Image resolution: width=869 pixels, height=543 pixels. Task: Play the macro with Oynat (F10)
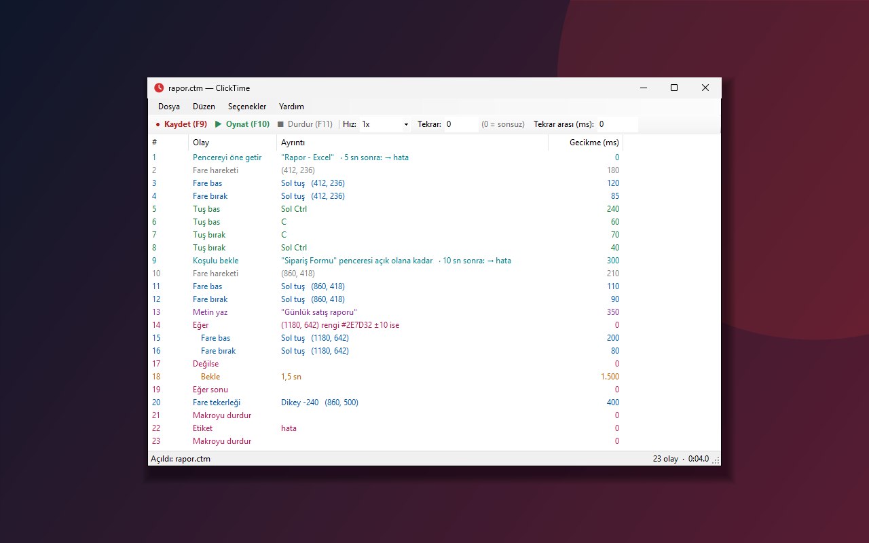242,124
